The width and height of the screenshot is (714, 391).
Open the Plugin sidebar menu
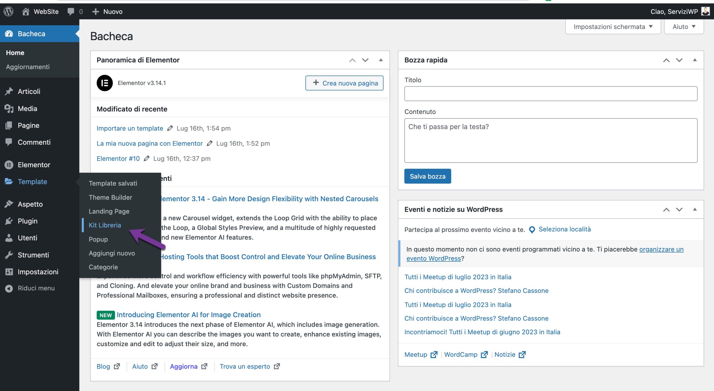click(27, 221)
